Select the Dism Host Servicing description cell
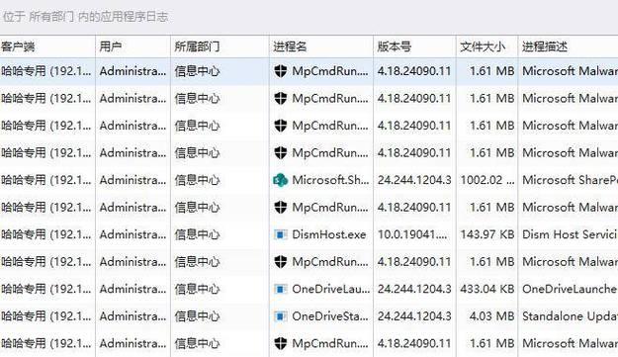The height and width of the screenshot is (357, 618). (569, 234)
